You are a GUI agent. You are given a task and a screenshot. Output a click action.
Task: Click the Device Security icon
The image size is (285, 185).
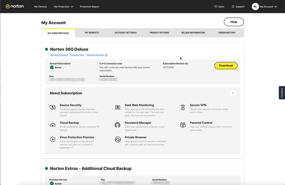tap(53, 107)
